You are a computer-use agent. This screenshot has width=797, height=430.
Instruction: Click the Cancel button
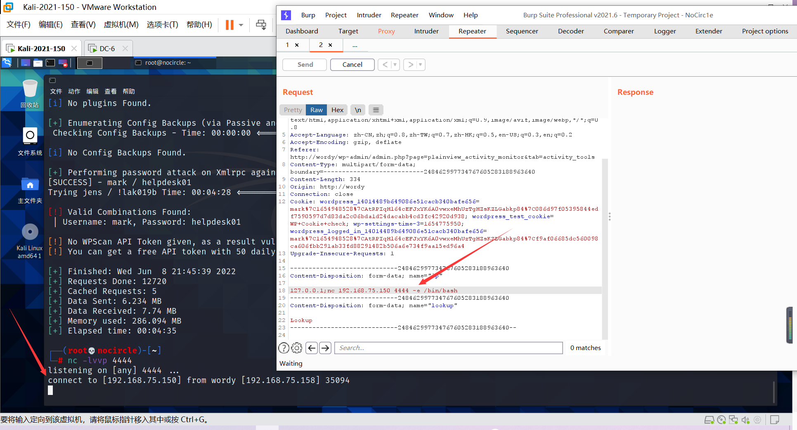(352, 65)
